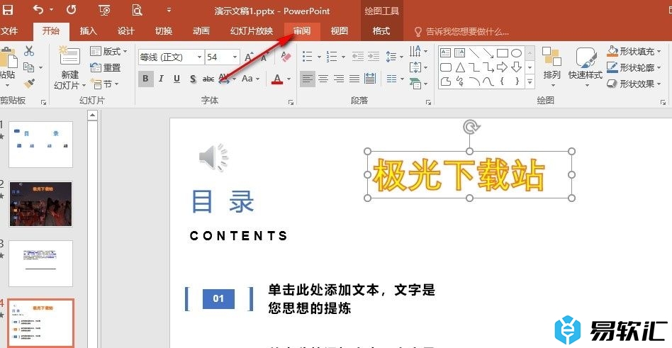This screenshot has width=672, height=348.
Task: Open the font name dropdown
Action: click(x=200, y=57)
